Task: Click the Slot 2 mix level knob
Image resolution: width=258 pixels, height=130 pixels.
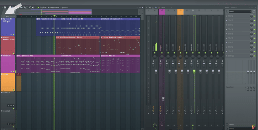Action: [252, 20]
